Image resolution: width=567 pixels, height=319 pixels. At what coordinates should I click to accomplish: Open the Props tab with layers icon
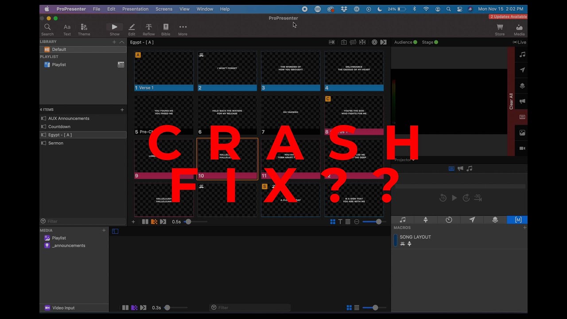coord(495,220)
